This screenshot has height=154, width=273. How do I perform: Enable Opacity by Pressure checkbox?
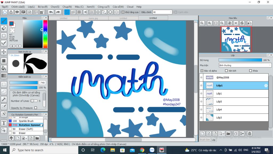pyautogui.click(x=36, y=108)
